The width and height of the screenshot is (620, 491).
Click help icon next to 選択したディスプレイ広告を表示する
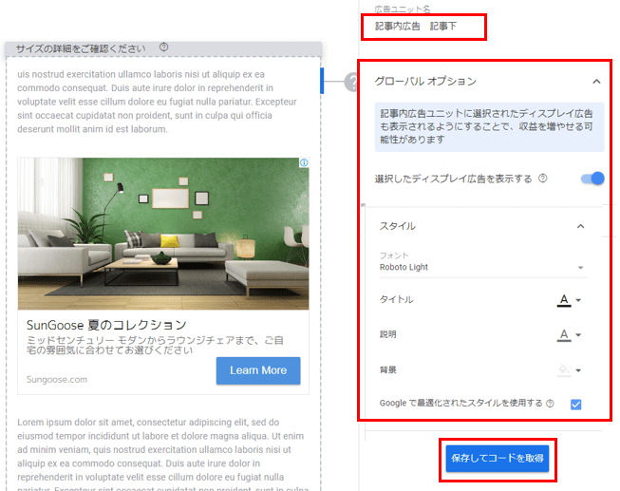pyautogui.click(x=543, y=179)
